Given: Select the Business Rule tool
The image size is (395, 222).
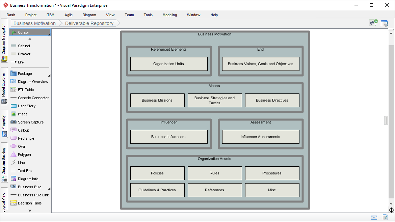Looking at the screenshot, I should (x=30, y=187).
